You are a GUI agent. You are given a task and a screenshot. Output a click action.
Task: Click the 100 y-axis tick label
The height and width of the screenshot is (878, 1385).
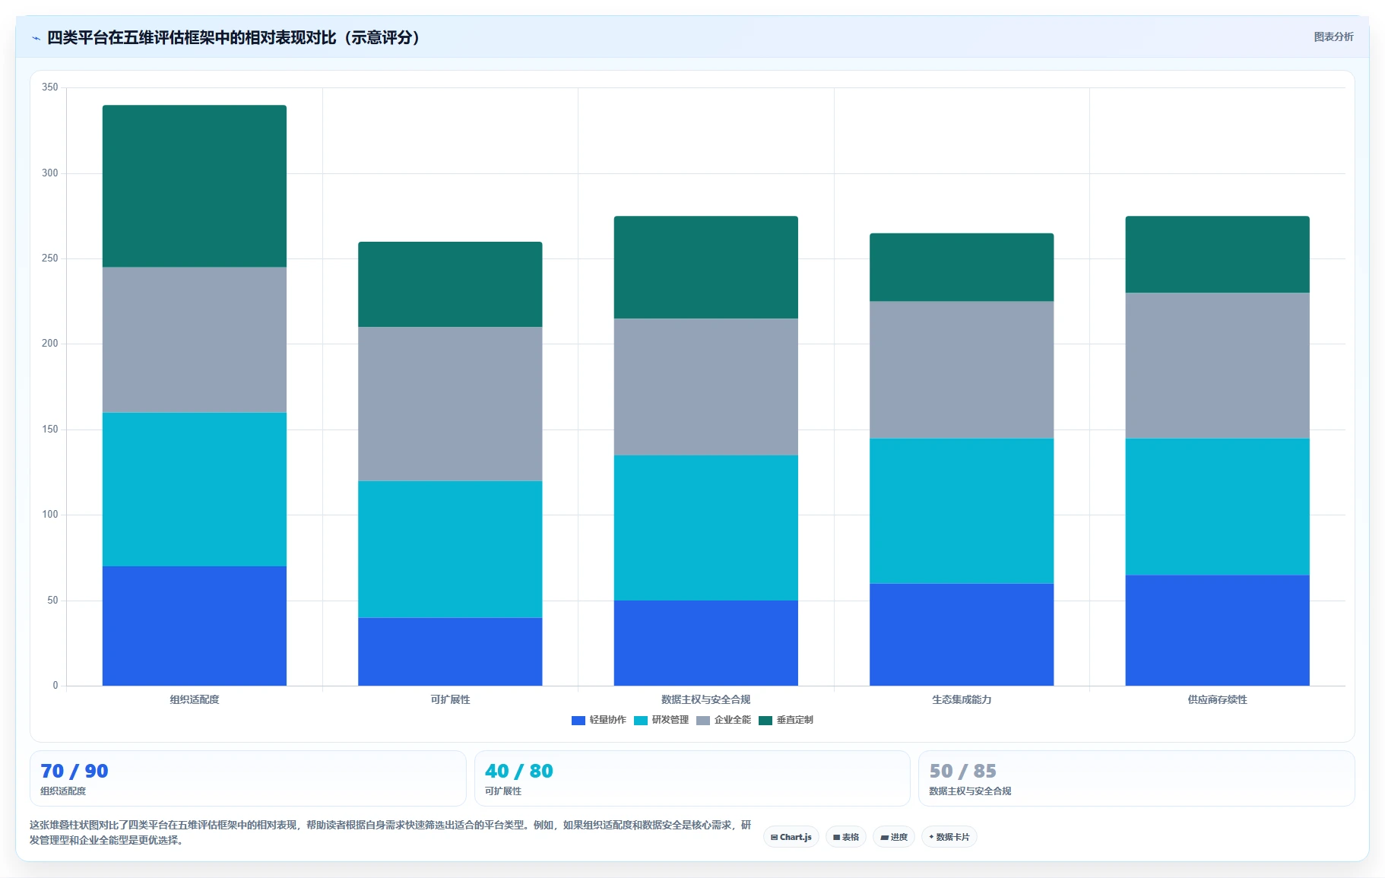50,515
